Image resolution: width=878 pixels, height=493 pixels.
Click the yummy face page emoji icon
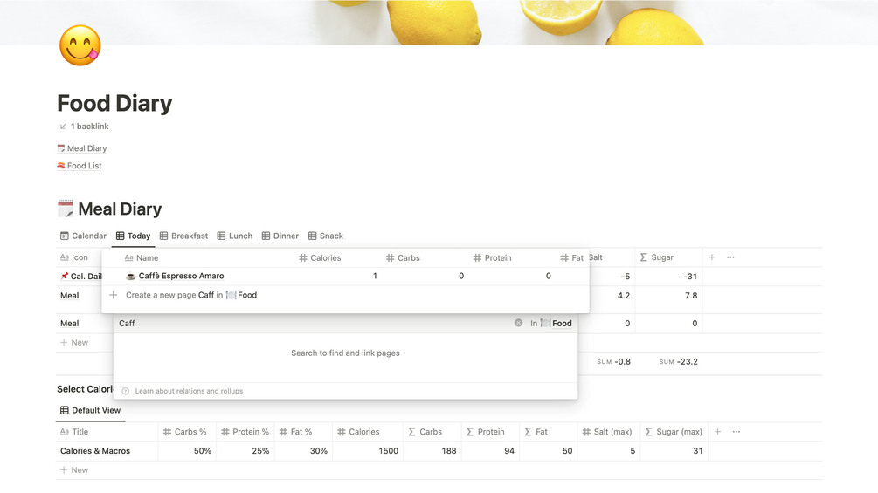[80, 45]
